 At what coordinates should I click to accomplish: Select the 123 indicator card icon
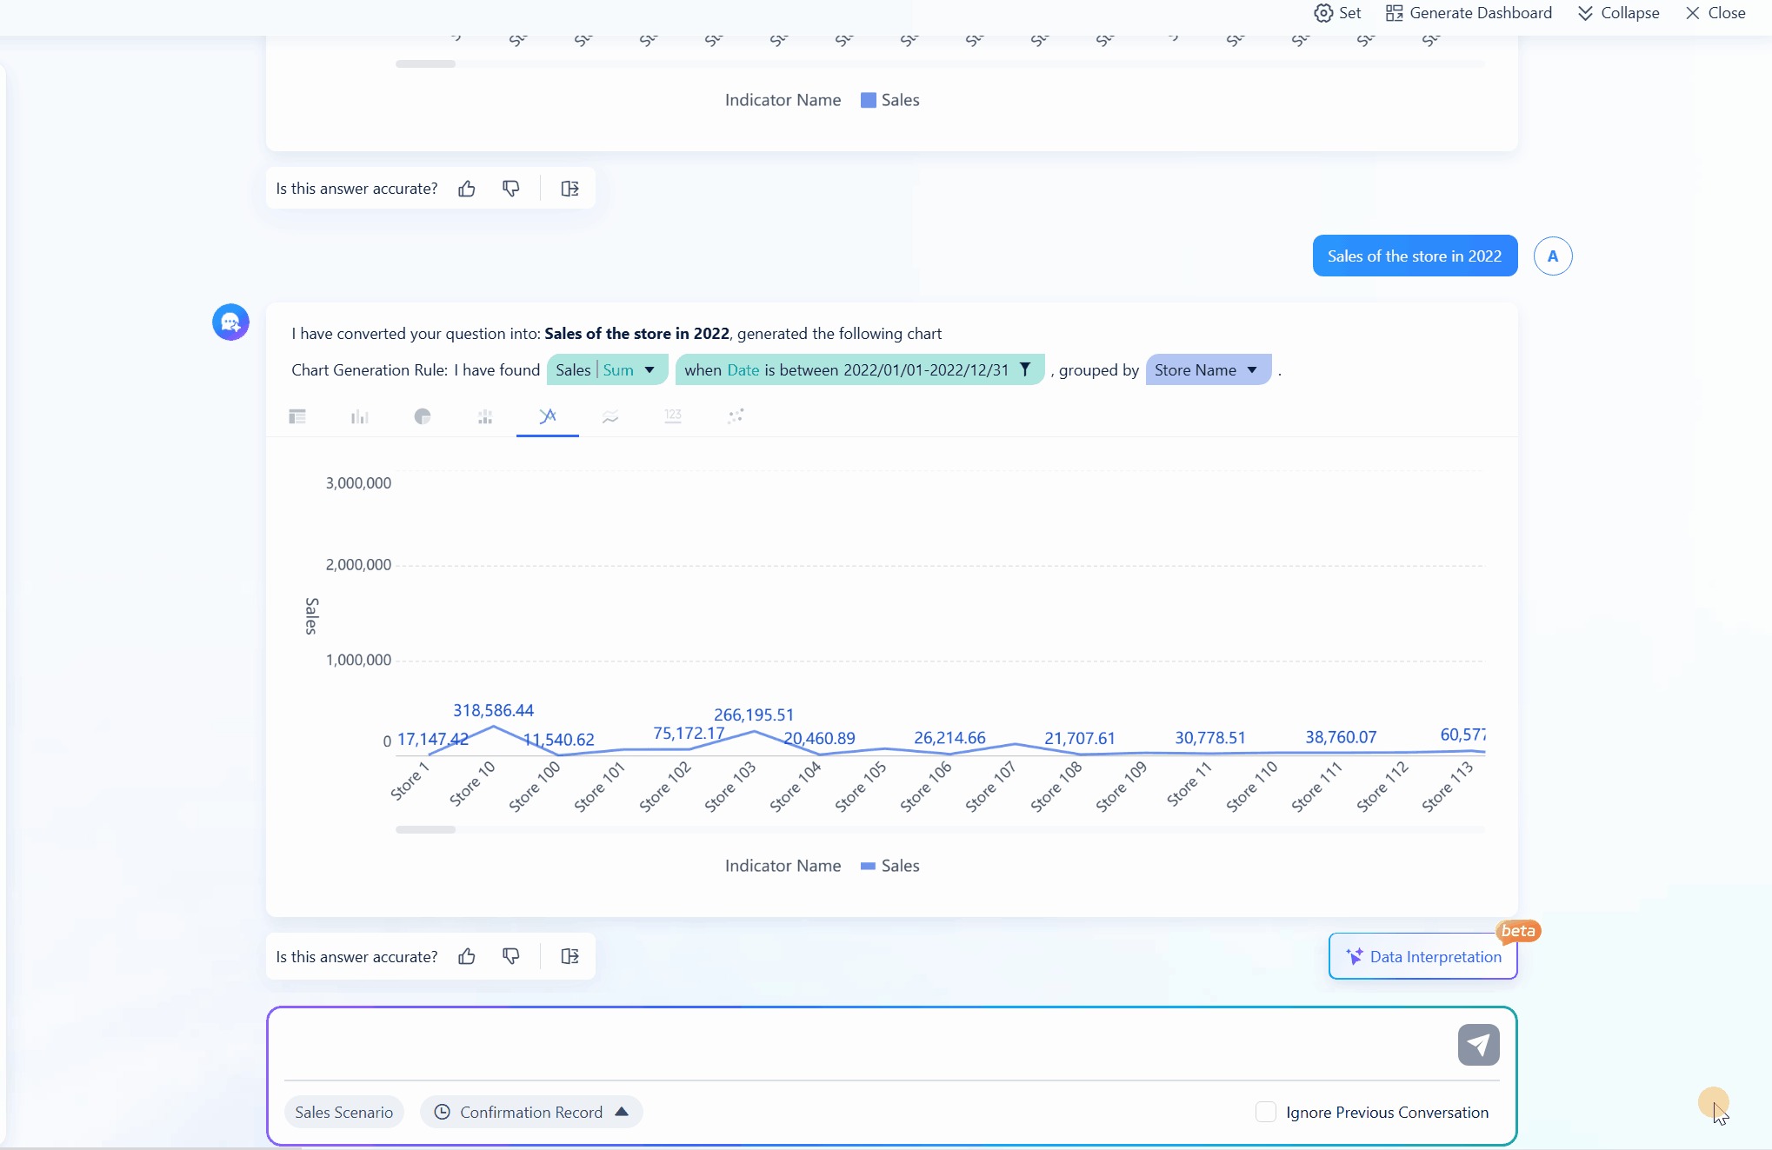tap(673, 416)
